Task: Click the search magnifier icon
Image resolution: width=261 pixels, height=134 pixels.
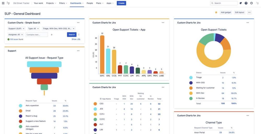Action: pyautogui.click(x=212, y=3)
